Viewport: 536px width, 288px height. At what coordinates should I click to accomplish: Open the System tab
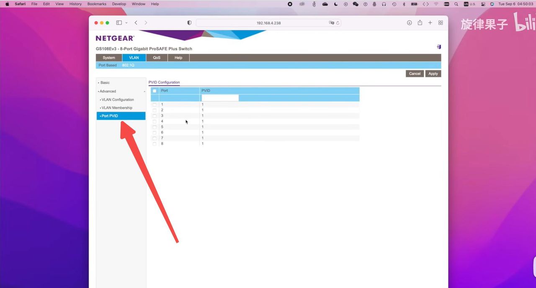pos(109,58)
